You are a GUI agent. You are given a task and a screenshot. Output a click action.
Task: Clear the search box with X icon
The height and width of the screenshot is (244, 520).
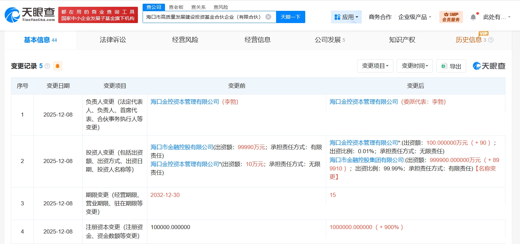click(x=268, y=17)
